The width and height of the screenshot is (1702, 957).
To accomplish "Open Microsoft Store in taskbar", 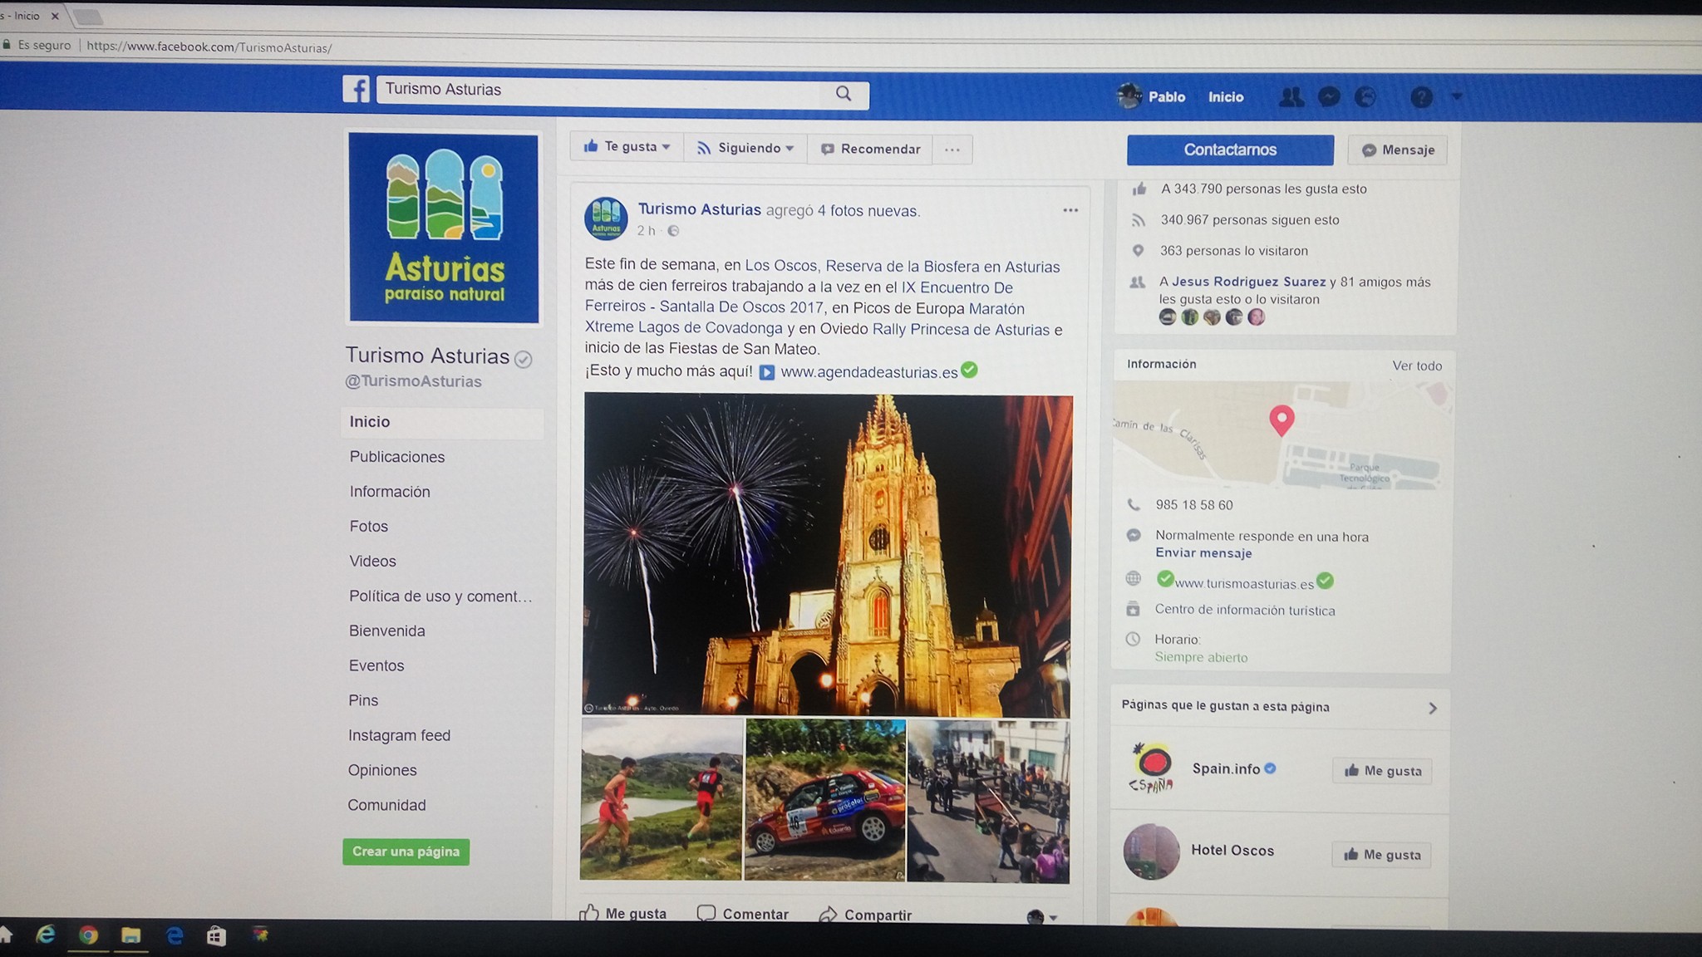I will pyautogui.click(x=216, y=936).
